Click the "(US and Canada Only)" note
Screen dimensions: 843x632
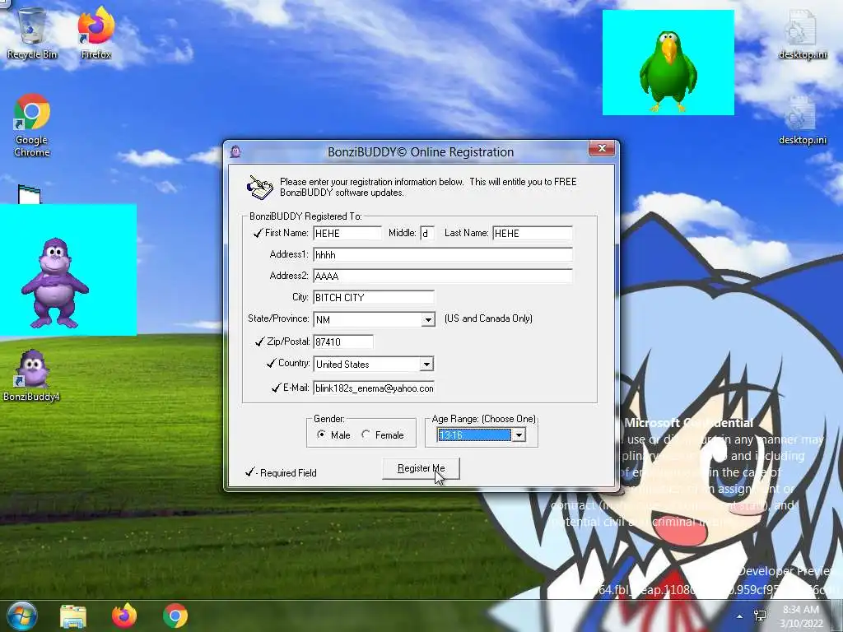coord(488,318)
